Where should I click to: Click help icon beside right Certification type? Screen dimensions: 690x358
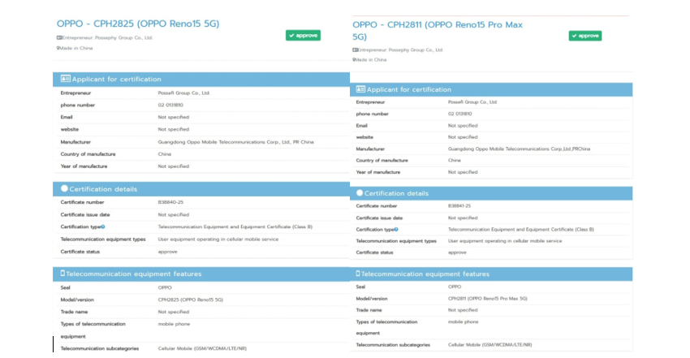pyautogui.click(x=396, y=230)
